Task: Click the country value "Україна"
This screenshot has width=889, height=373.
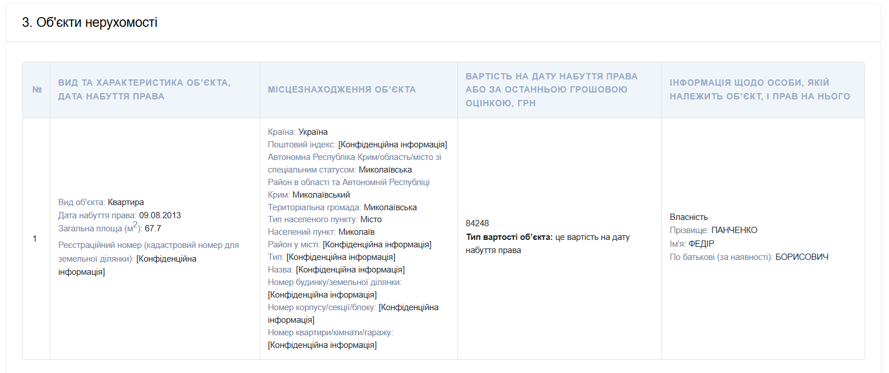Action: coord(313,132)
